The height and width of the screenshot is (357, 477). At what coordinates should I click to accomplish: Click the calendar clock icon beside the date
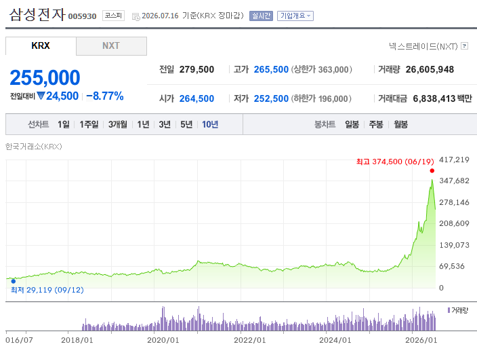(136, 16)
